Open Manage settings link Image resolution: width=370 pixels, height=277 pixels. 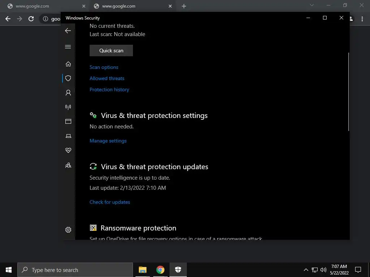pyautogui.click(x=108, y=141)
